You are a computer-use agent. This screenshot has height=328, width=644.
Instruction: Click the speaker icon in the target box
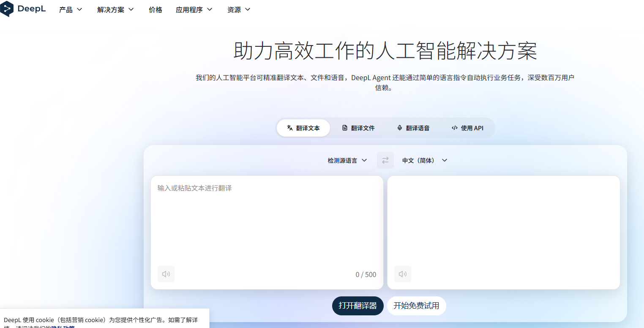(402, 274)
